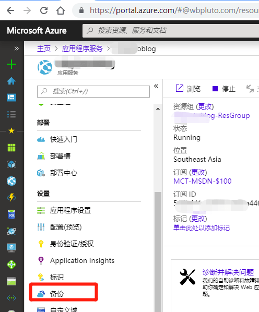Click the site lock icon in address bar
Image resolution: width=259 pixels, height=312 pixels.
[x=81, y=10]
